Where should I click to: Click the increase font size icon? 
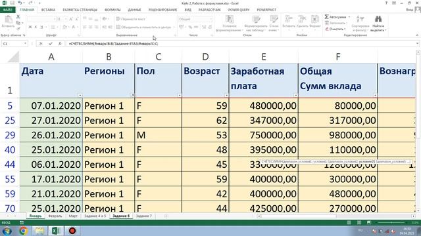(71, 19)
